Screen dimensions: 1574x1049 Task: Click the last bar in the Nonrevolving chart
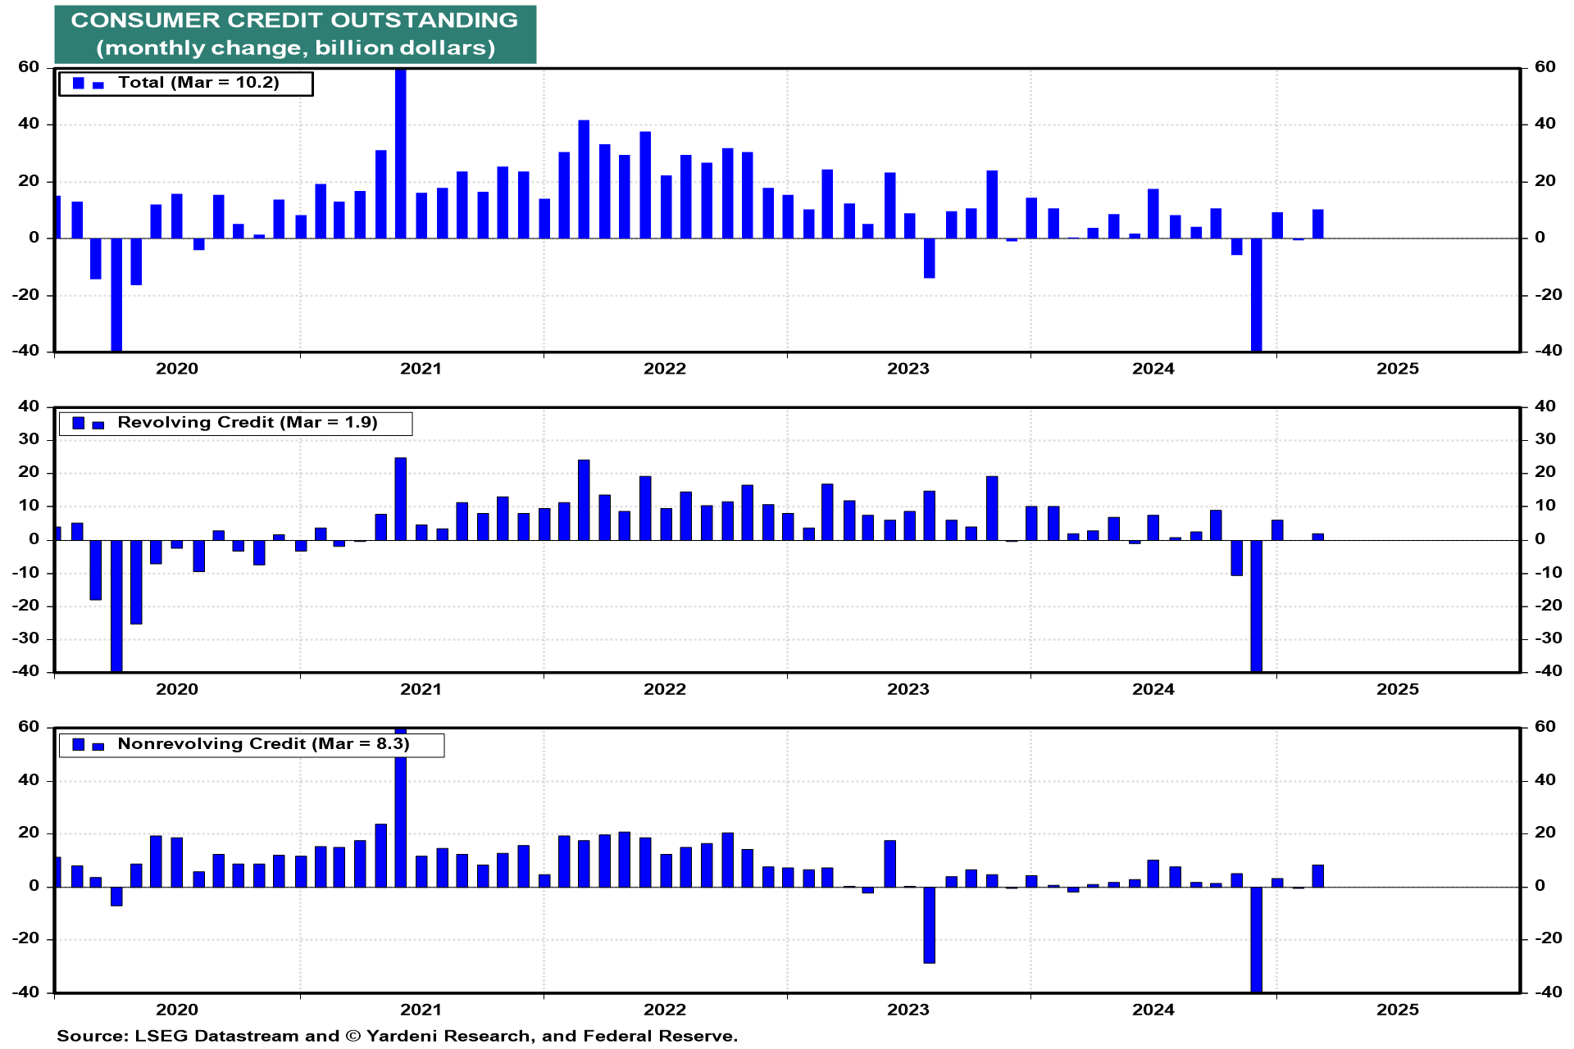point(1317,876)
